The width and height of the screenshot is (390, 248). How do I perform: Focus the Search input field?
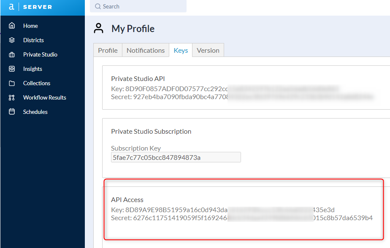138,6
